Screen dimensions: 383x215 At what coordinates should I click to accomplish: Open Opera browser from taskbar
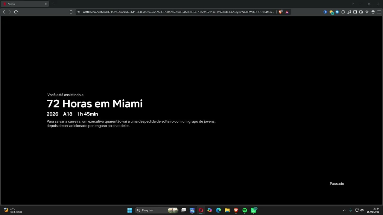coord(201,210)
